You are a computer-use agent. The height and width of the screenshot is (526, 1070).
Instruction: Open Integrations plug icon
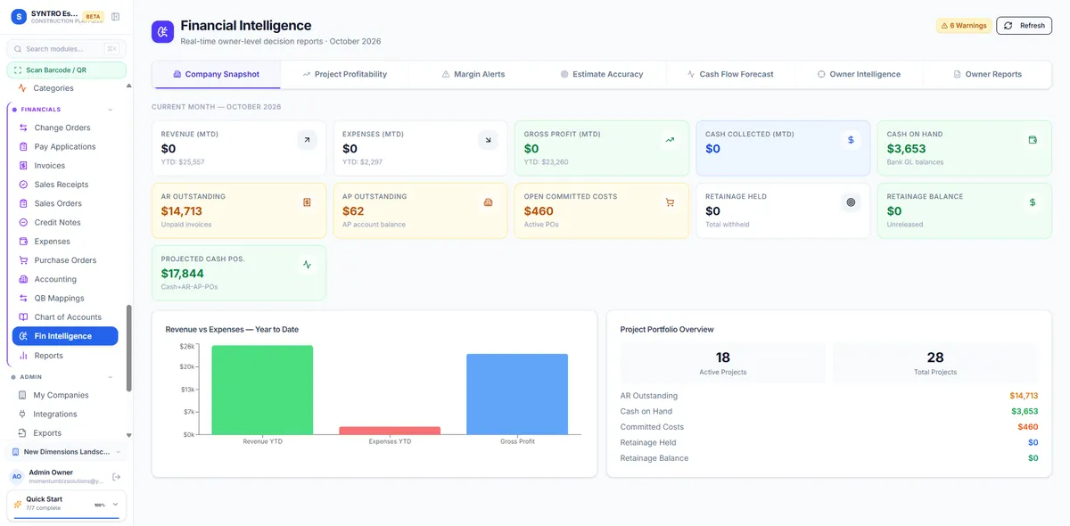[22, 414]
